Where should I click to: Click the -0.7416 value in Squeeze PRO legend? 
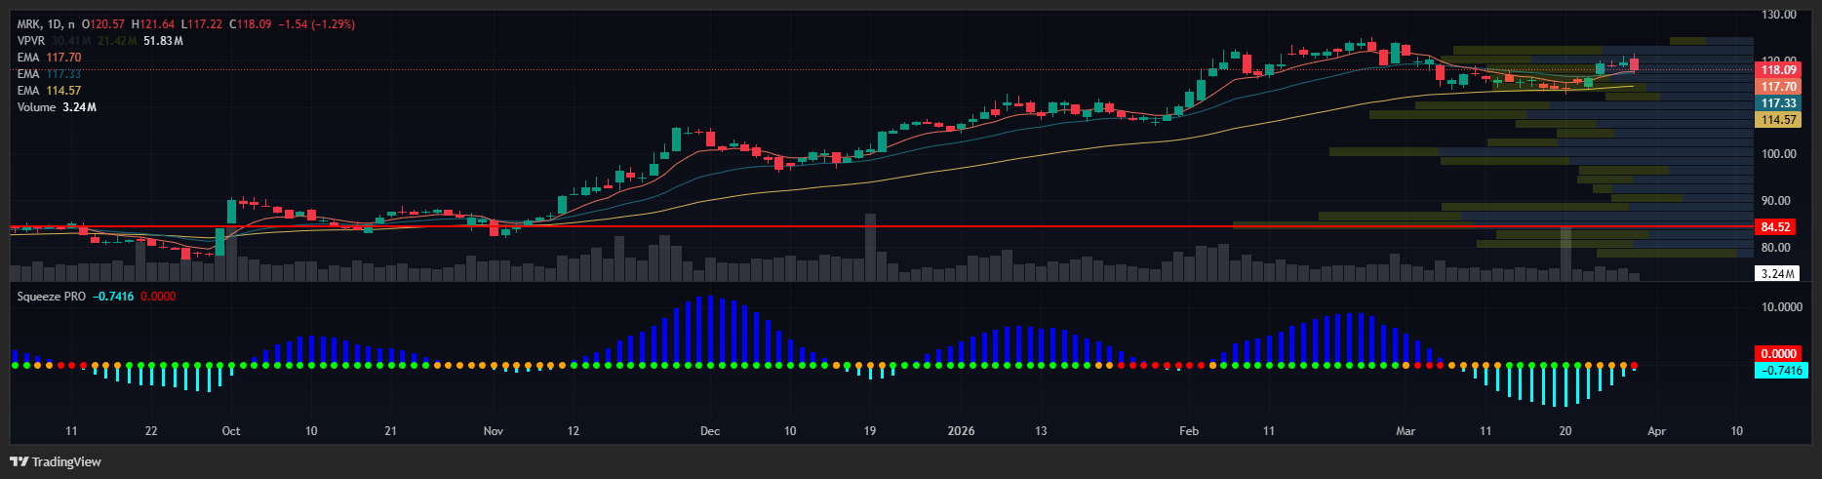113,296
